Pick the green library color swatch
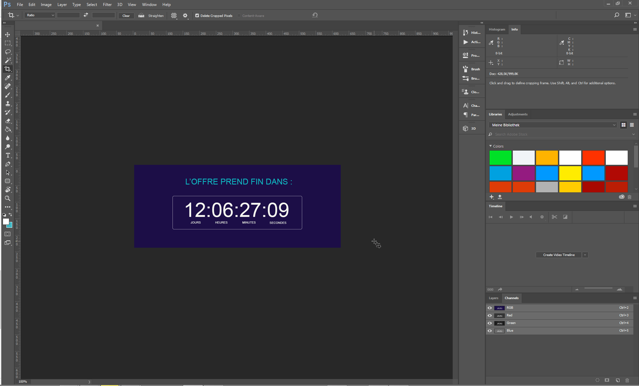This screenshot has height=386, width=639. coord(500,158)
